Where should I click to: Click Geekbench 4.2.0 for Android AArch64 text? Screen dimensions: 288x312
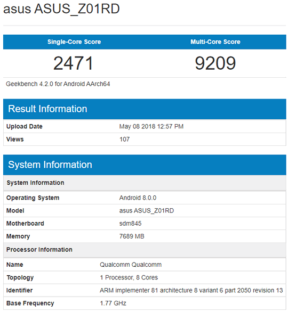58,84
